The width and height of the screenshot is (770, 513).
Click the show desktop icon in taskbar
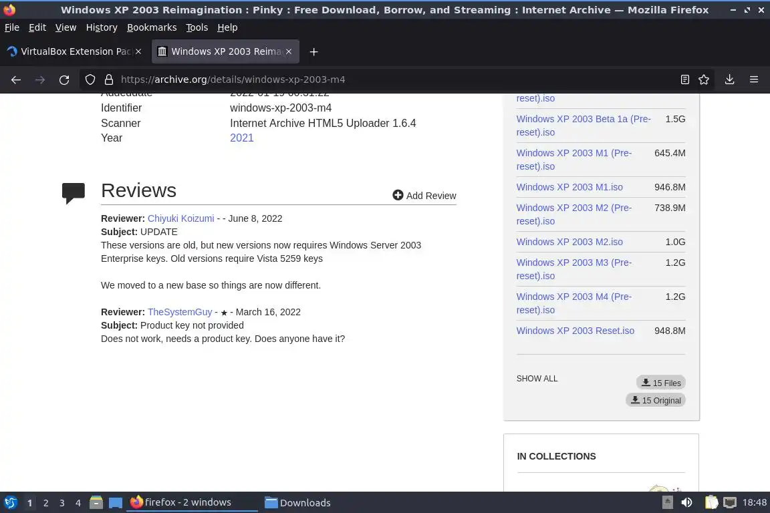[116, 502]
